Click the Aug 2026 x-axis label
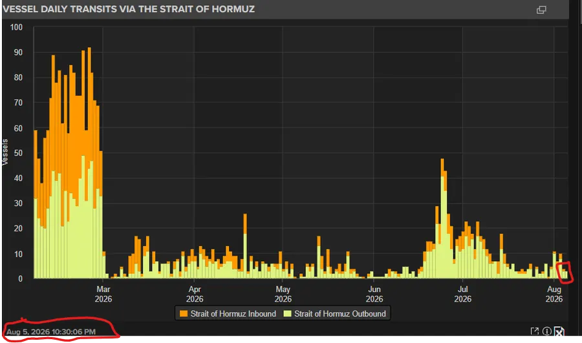582x343 pixels. tap(554, 294)
